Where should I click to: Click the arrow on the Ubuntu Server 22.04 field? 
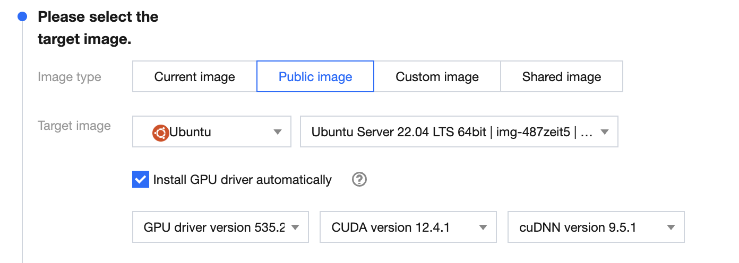click(x=604, y=132)
